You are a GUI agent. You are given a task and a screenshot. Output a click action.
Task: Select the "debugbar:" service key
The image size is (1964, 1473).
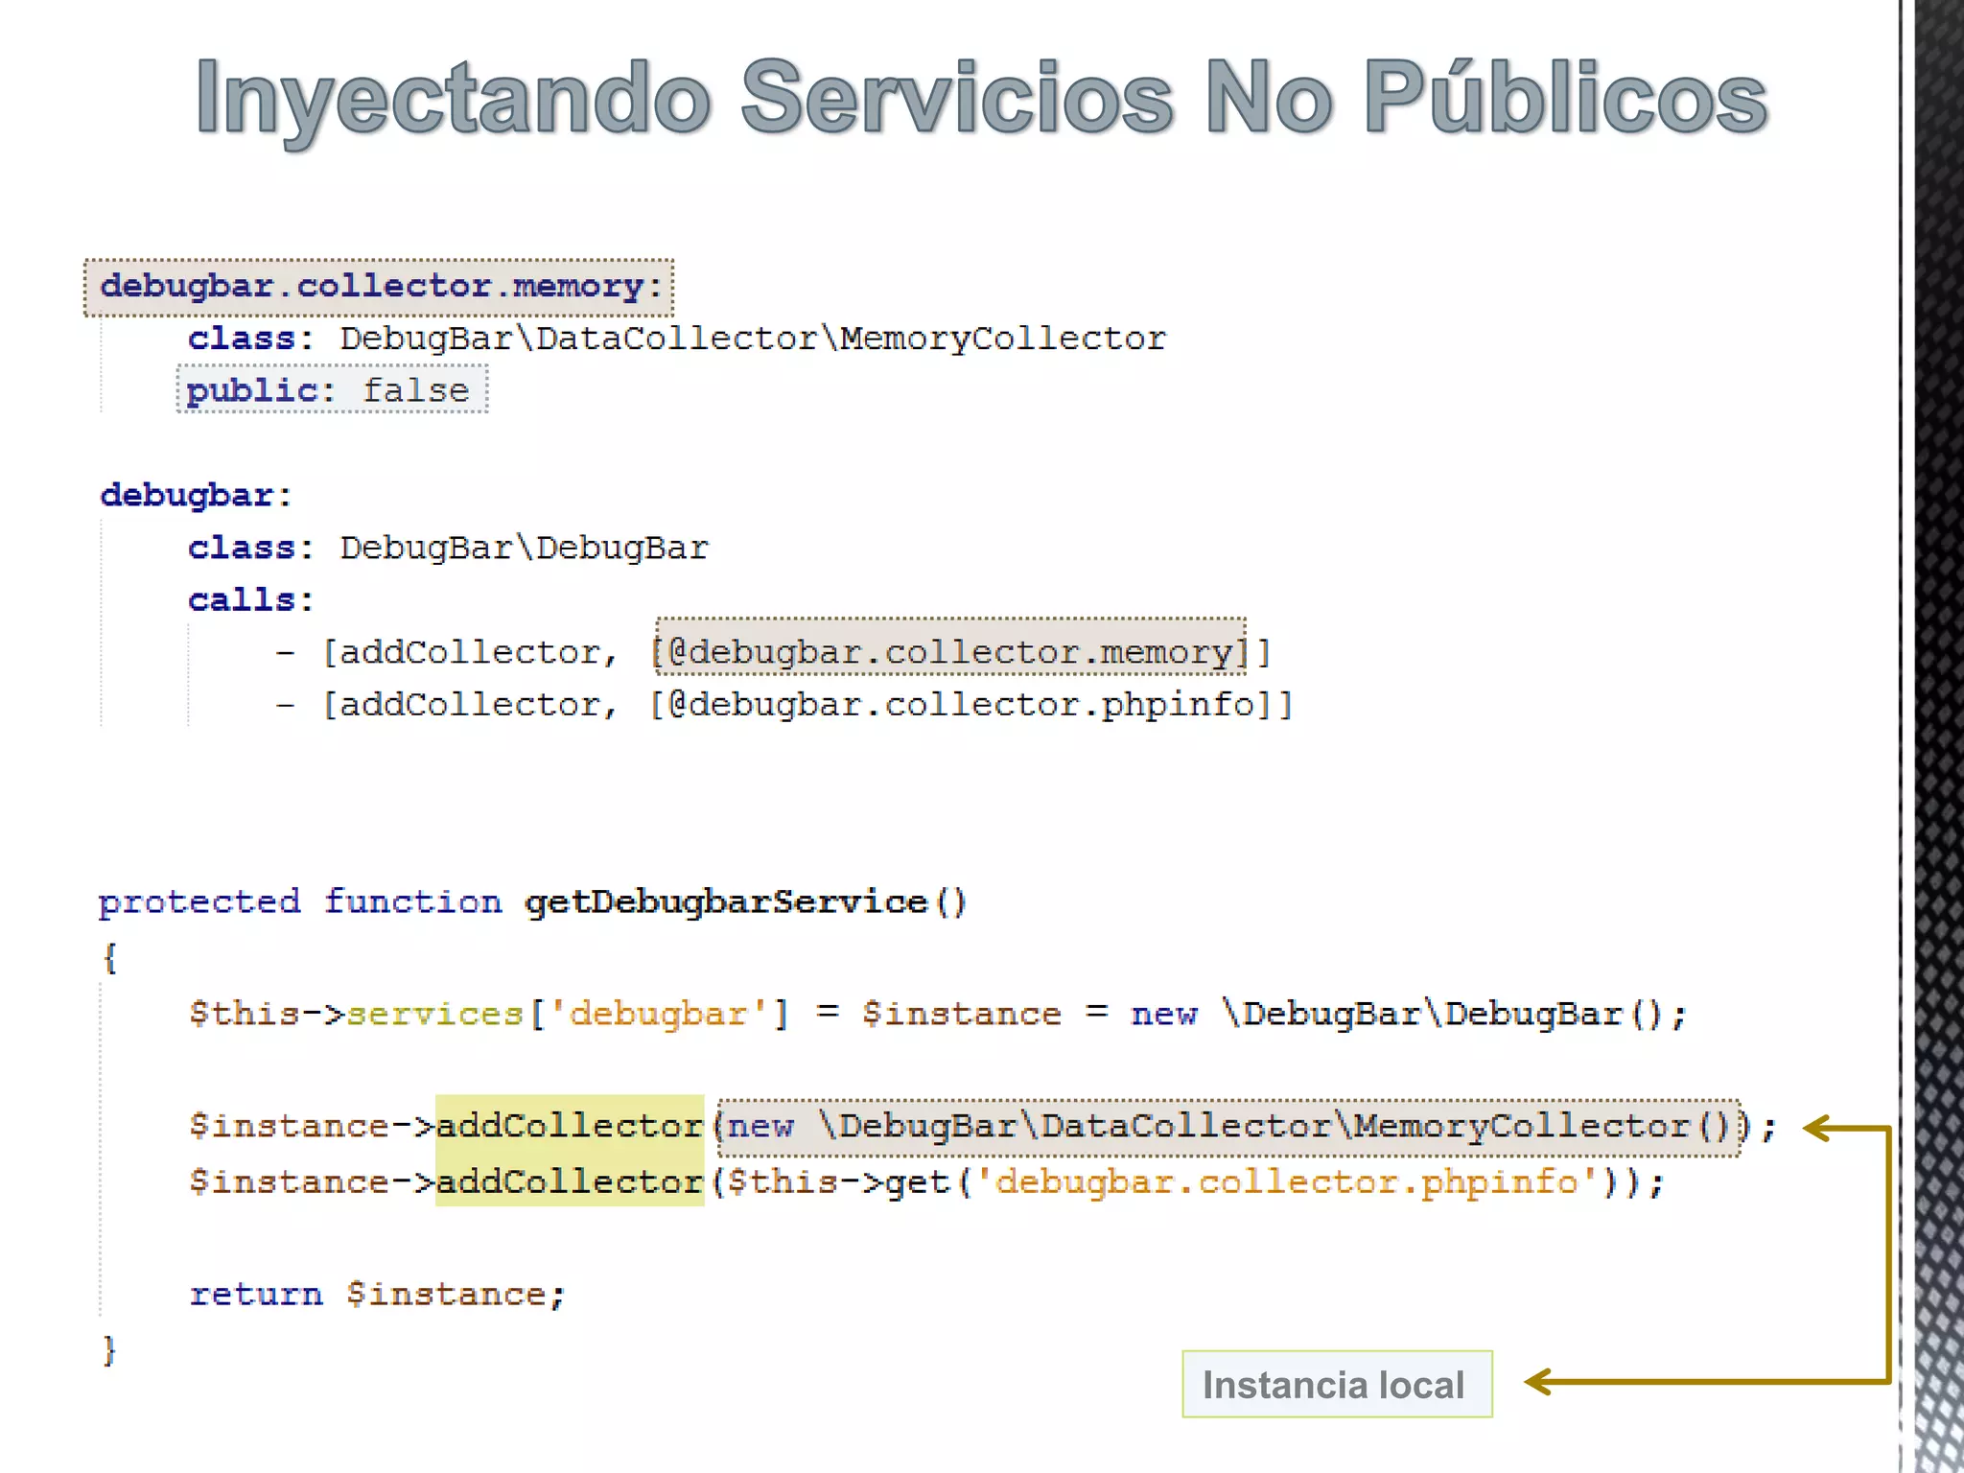coord(196,495)
